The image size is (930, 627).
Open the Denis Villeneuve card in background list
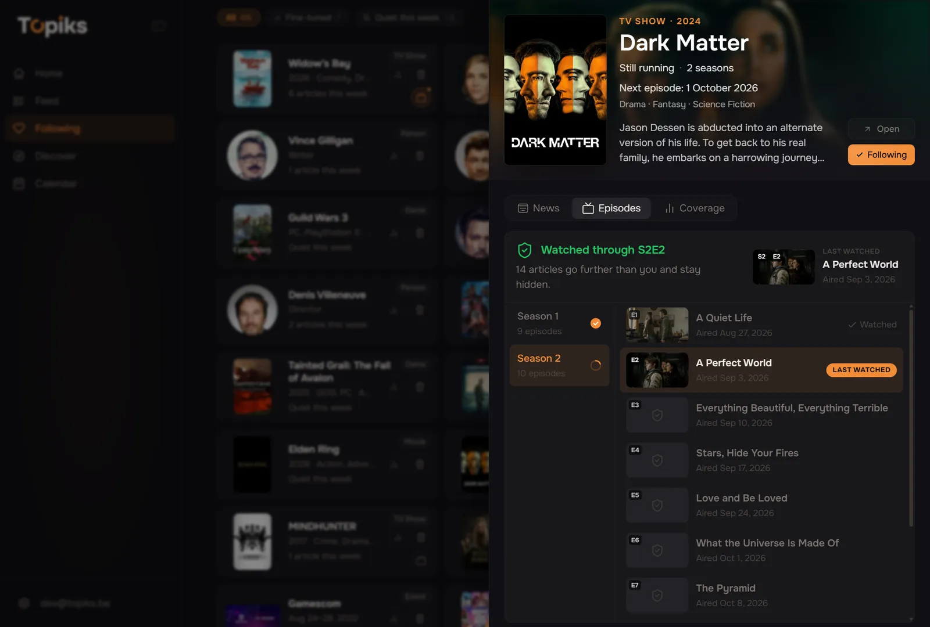[x=327, y=310]
